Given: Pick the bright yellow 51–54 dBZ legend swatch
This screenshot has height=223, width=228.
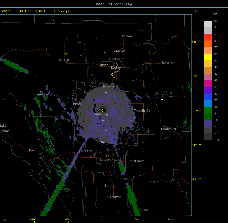Looking at the screenshot, I should tap(208, 57).
